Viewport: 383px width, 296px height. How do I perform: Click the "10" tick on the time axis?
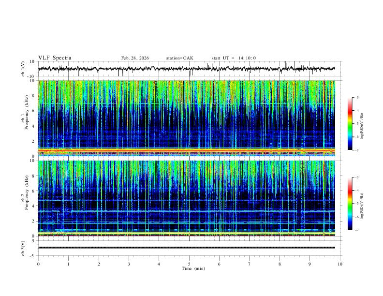pos(340,264)
